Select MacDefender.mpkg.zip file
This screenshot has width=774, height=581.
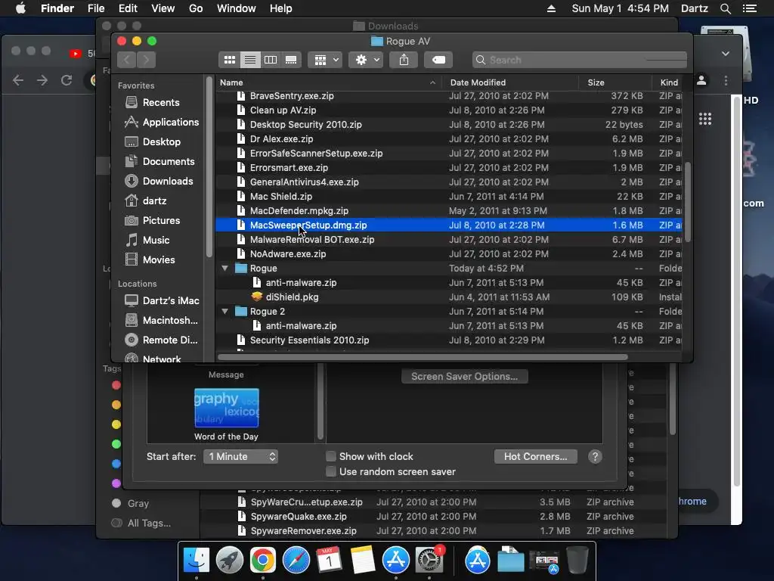[449, 211]
